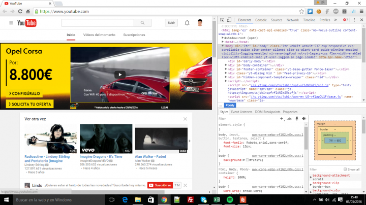This screenshot has height=205, width=366.
Task: Open Task View in taskbar
Action: pos(111,200)
